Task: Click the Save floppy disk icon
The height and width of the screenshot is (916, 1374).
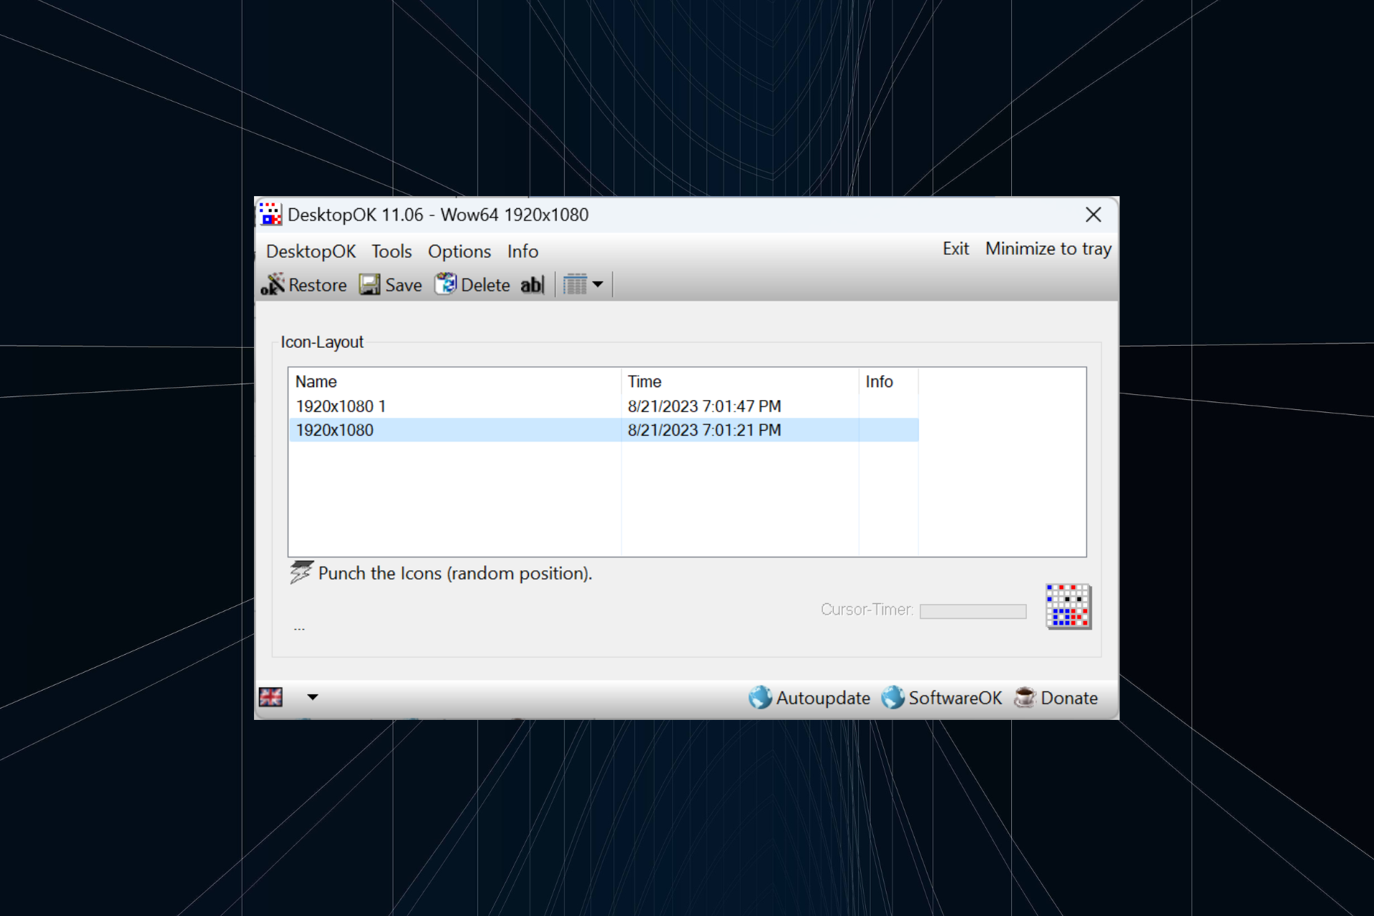Action: point(369,284)
